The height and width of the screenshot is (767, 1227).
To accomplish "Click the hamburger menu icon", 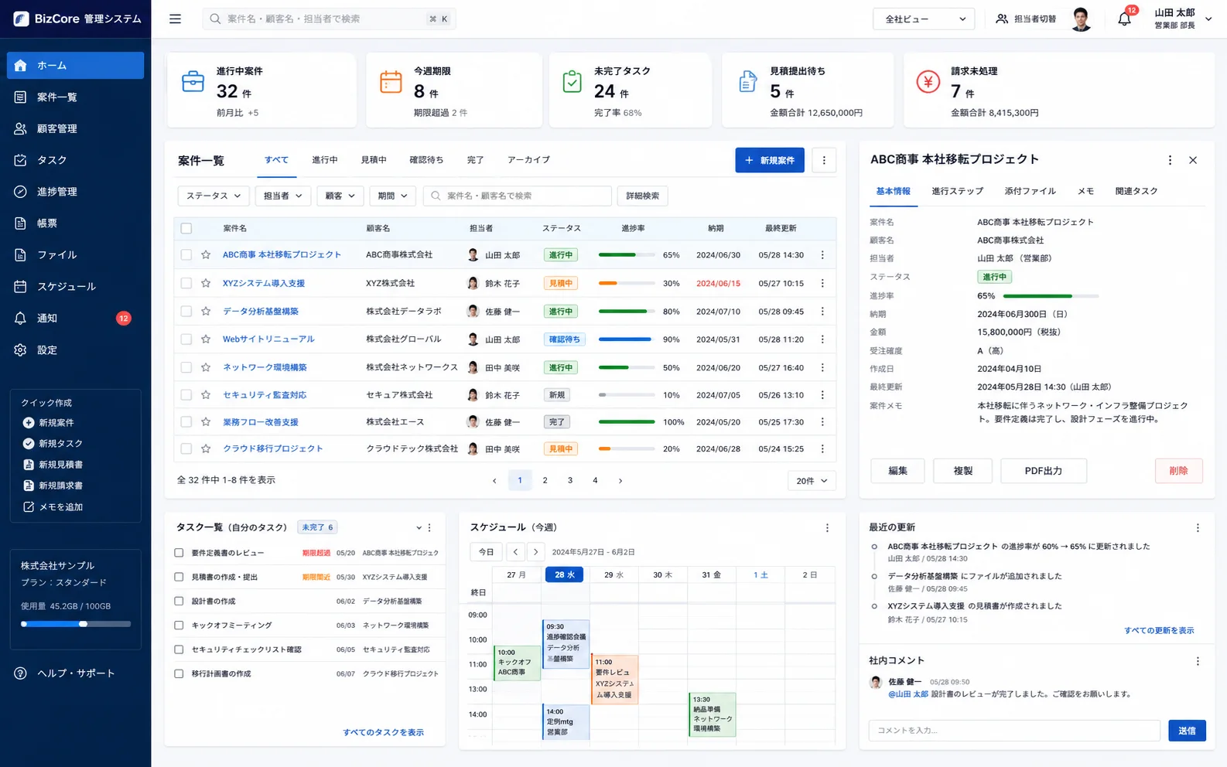I will (x=175, y=19).
